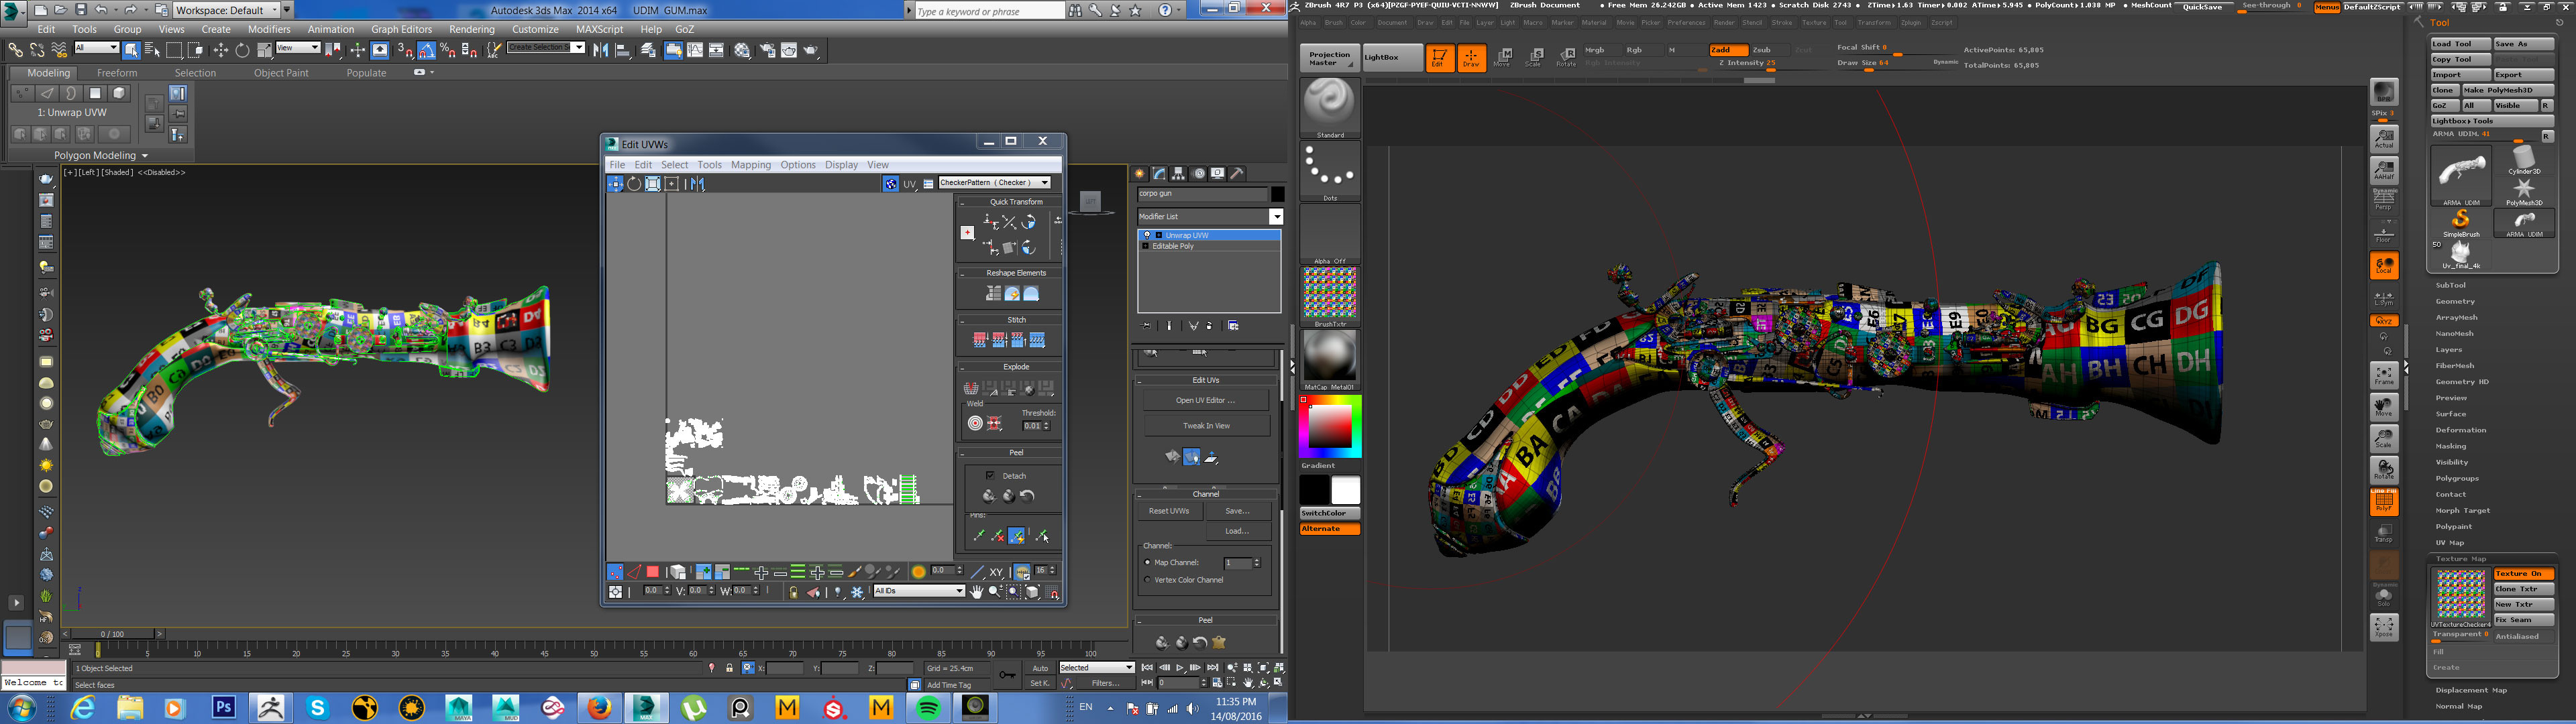2576x724 pixels.
Task: Open the GoZ menu in 3ds Max
Action: 685,30
